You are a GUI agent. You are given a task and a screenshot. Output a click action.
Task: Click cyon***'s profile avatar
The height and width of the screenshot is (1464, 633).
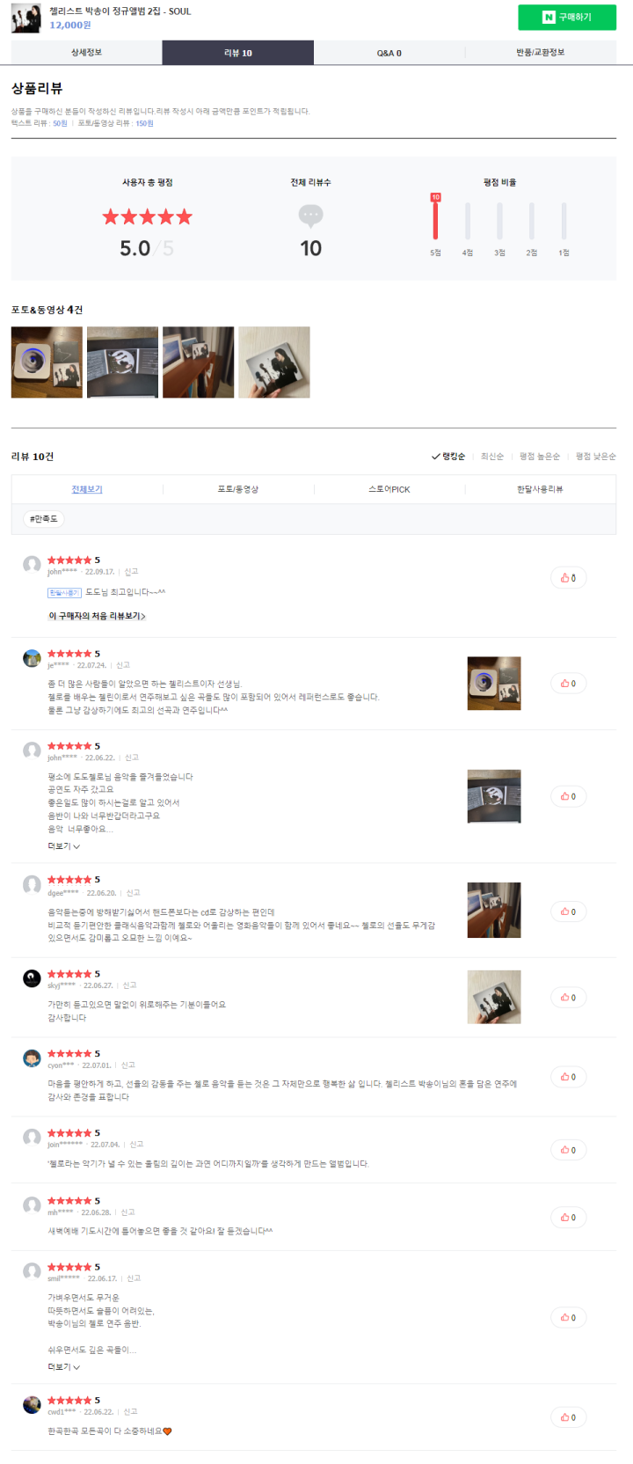coord(32,1058)
